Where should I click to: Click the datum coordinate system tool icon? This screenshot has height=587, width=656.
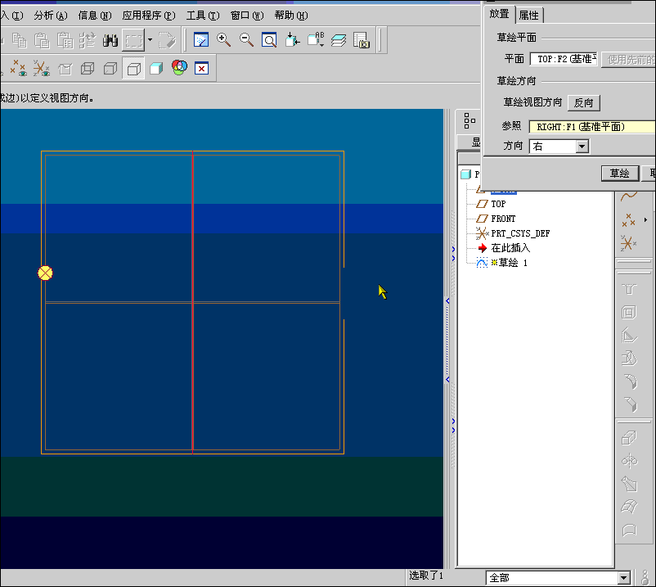(628, 243)
